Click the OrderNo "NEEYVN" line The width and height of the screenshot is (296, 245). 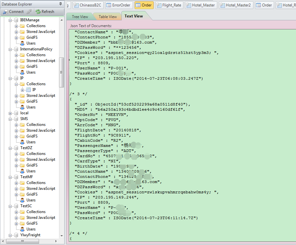coord(102,115)
